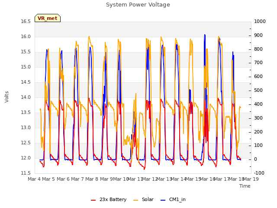The width and height of the screenshot is (277, 208).
Task: Click the 600 right axis tick label
Action: (258, 77)
